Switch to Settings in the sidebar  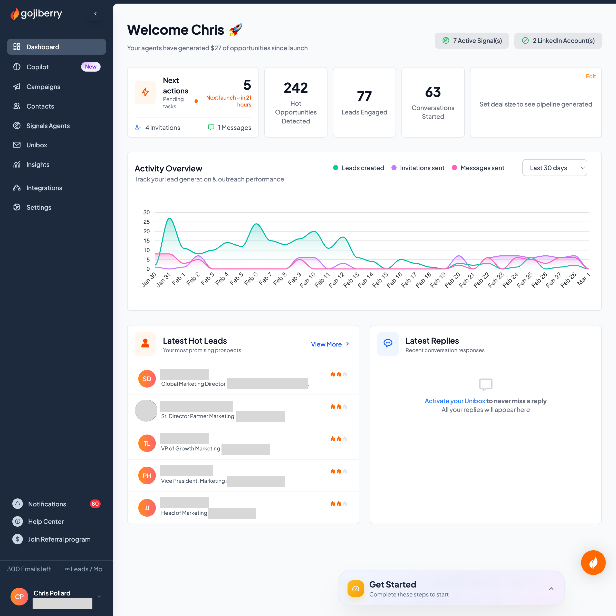pyautogui.click(x=17, y=207)
